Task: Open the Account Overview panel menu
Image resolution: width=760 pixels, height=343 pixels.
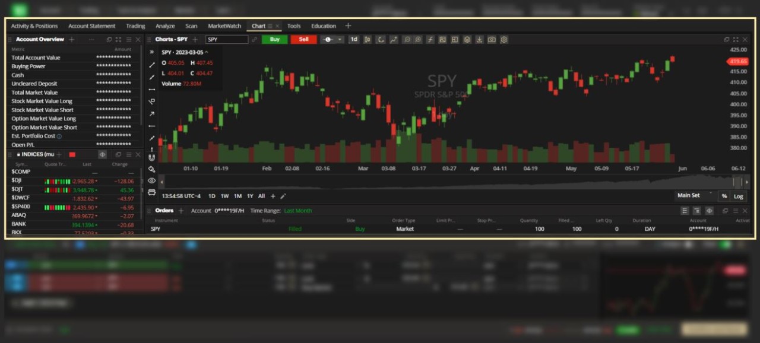Action: click(128, 40)
